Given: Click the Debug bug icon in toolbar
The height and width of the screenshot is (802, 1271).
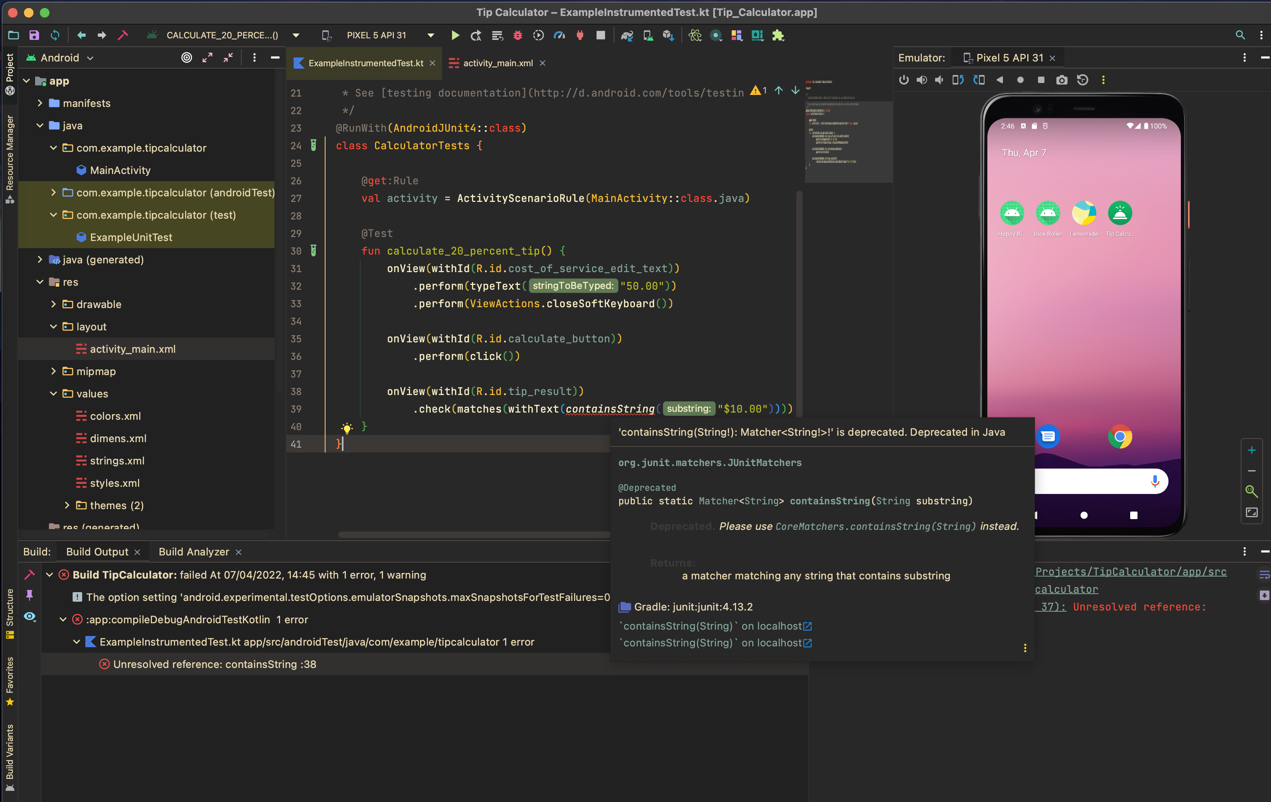Looking at the screenshot, I should pyautogui.click(x=517, y=36).
